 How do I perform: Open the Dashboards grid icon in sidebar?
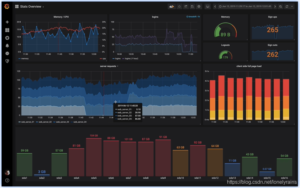point(7,30)
